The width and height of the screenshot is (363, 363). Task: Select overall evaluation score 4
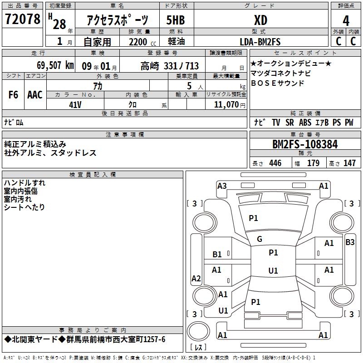tap(346, 20)
